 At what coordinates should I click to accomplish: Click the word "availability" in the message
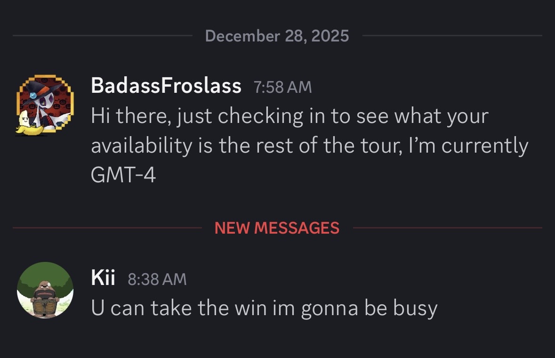point(142,146)
